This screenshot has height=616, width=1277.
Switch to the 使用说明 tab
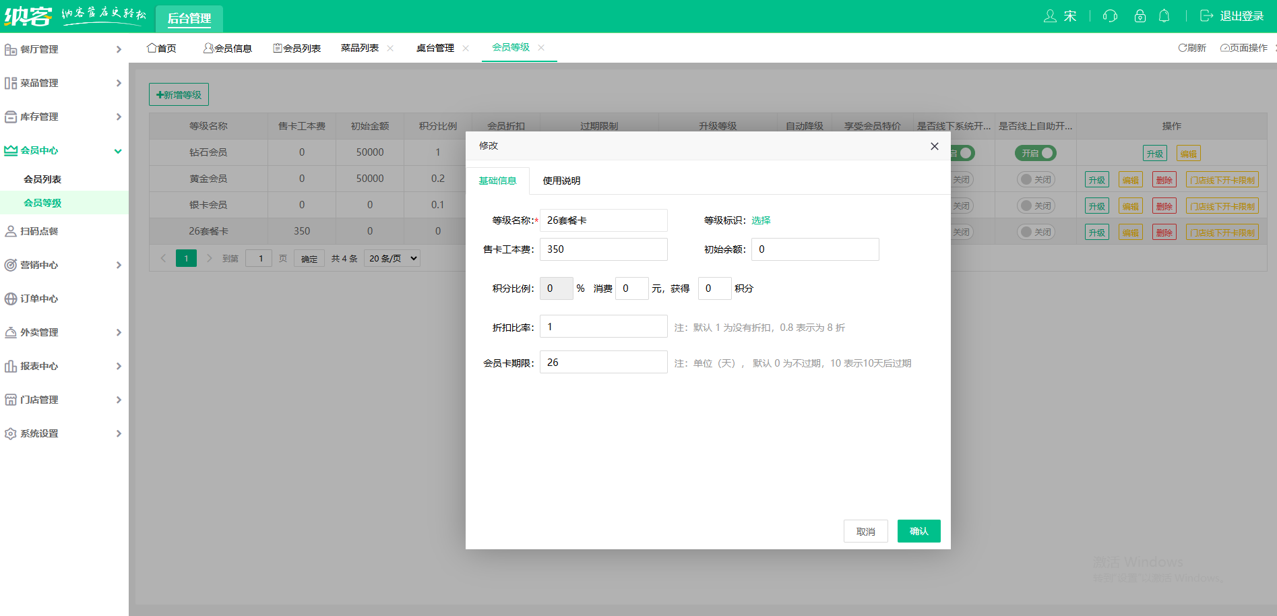[x=561, y=181]
